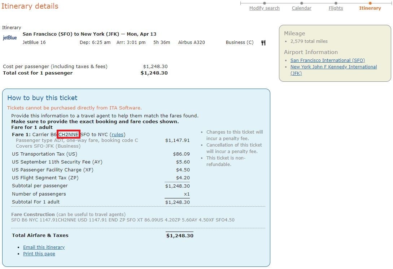Print this page link

pyautogui.click(x=39, y=254)
